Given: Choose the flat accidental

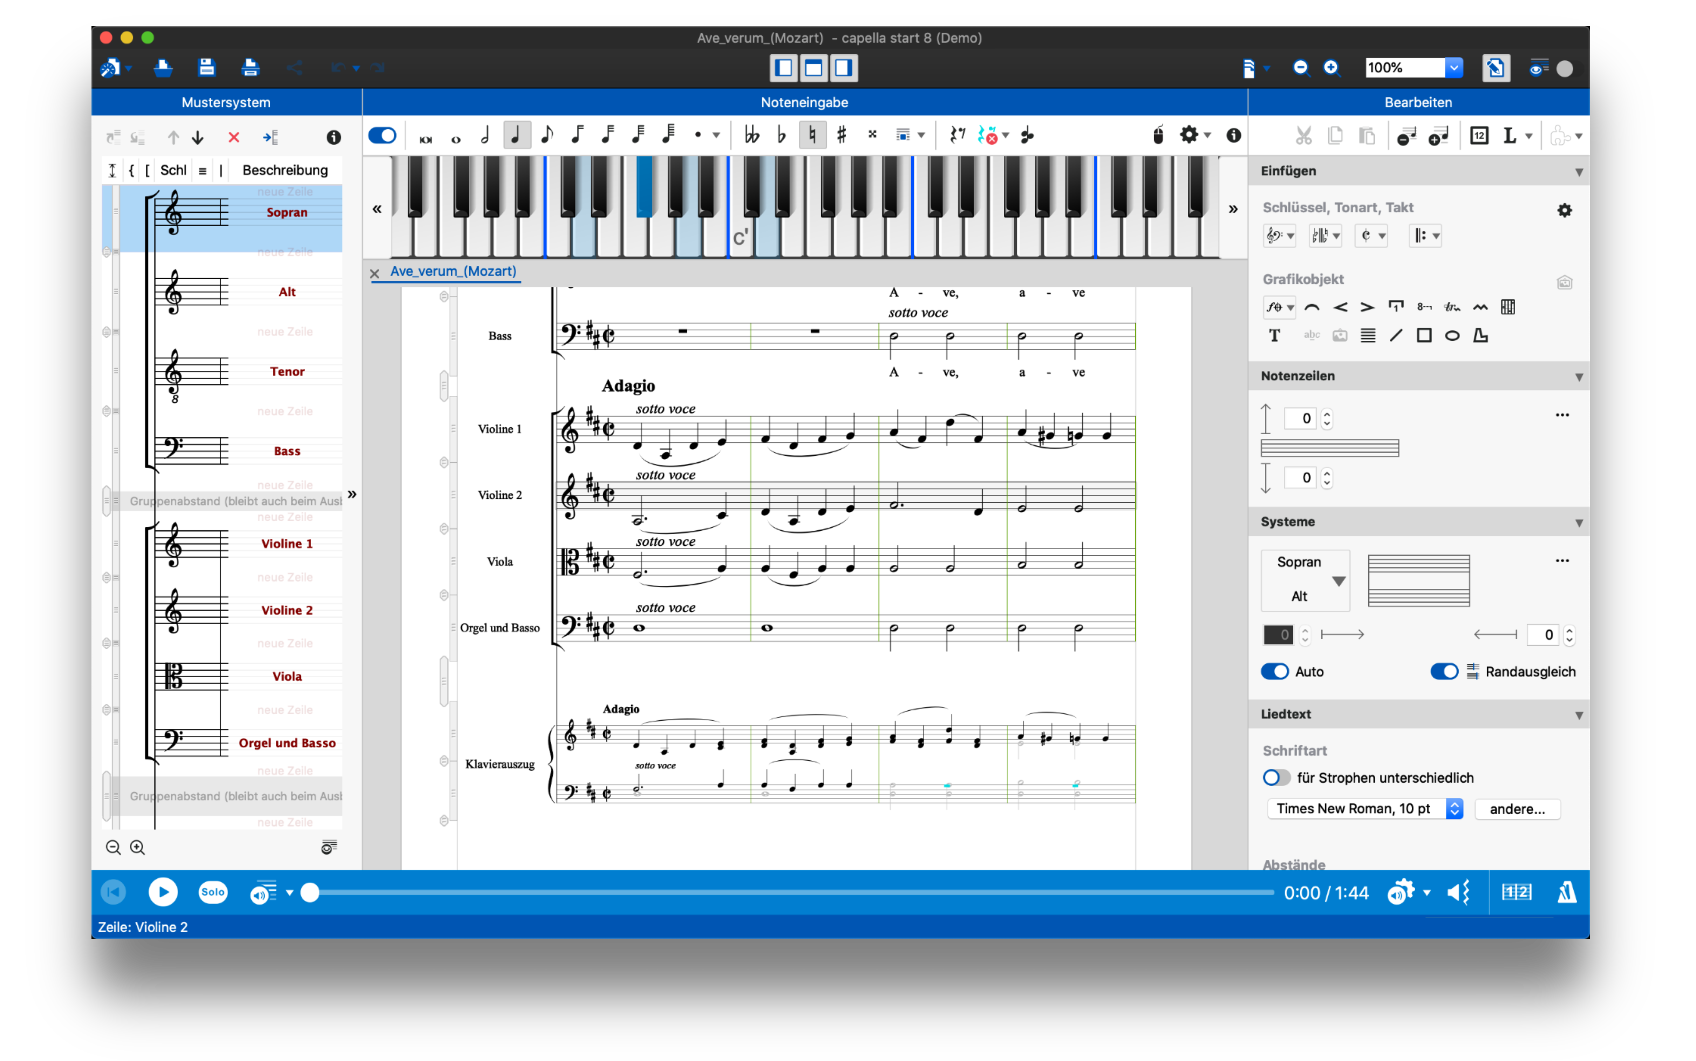Looking at the screenshot, I should click(x=781, y=135).
